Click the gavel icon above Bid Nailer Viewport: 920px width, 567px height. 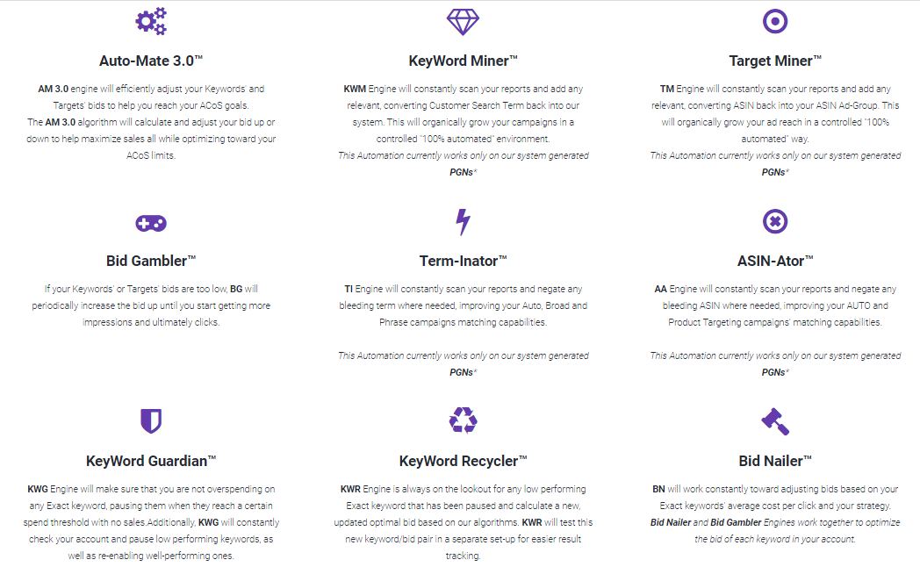pos(775,421)
